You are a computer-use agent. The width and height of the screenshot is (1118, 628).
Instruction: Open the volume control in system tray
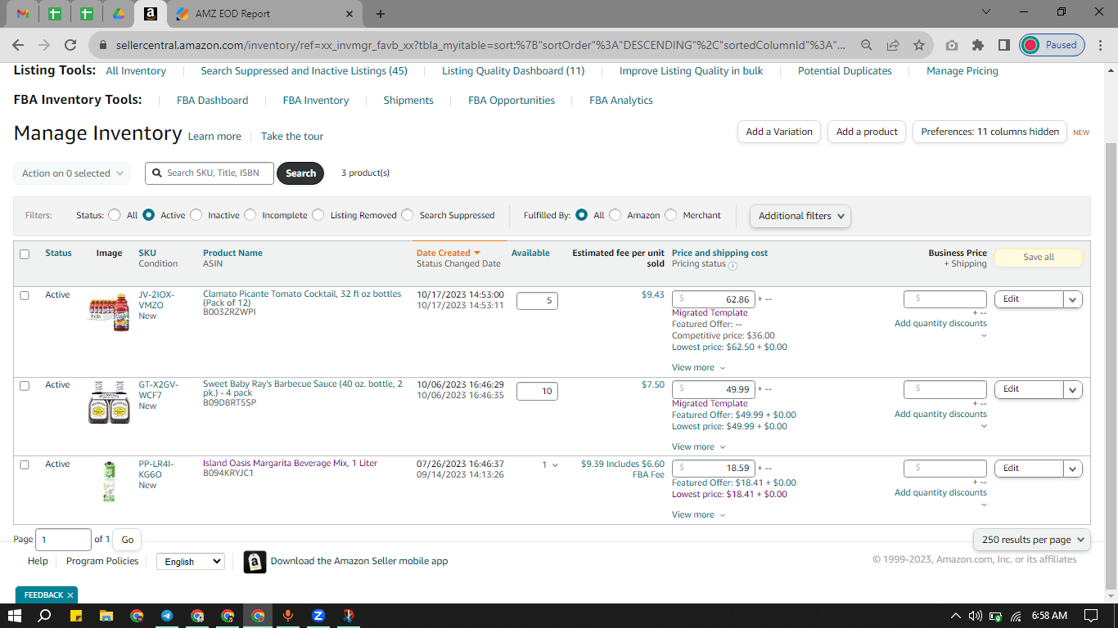[x=975, y=616]
